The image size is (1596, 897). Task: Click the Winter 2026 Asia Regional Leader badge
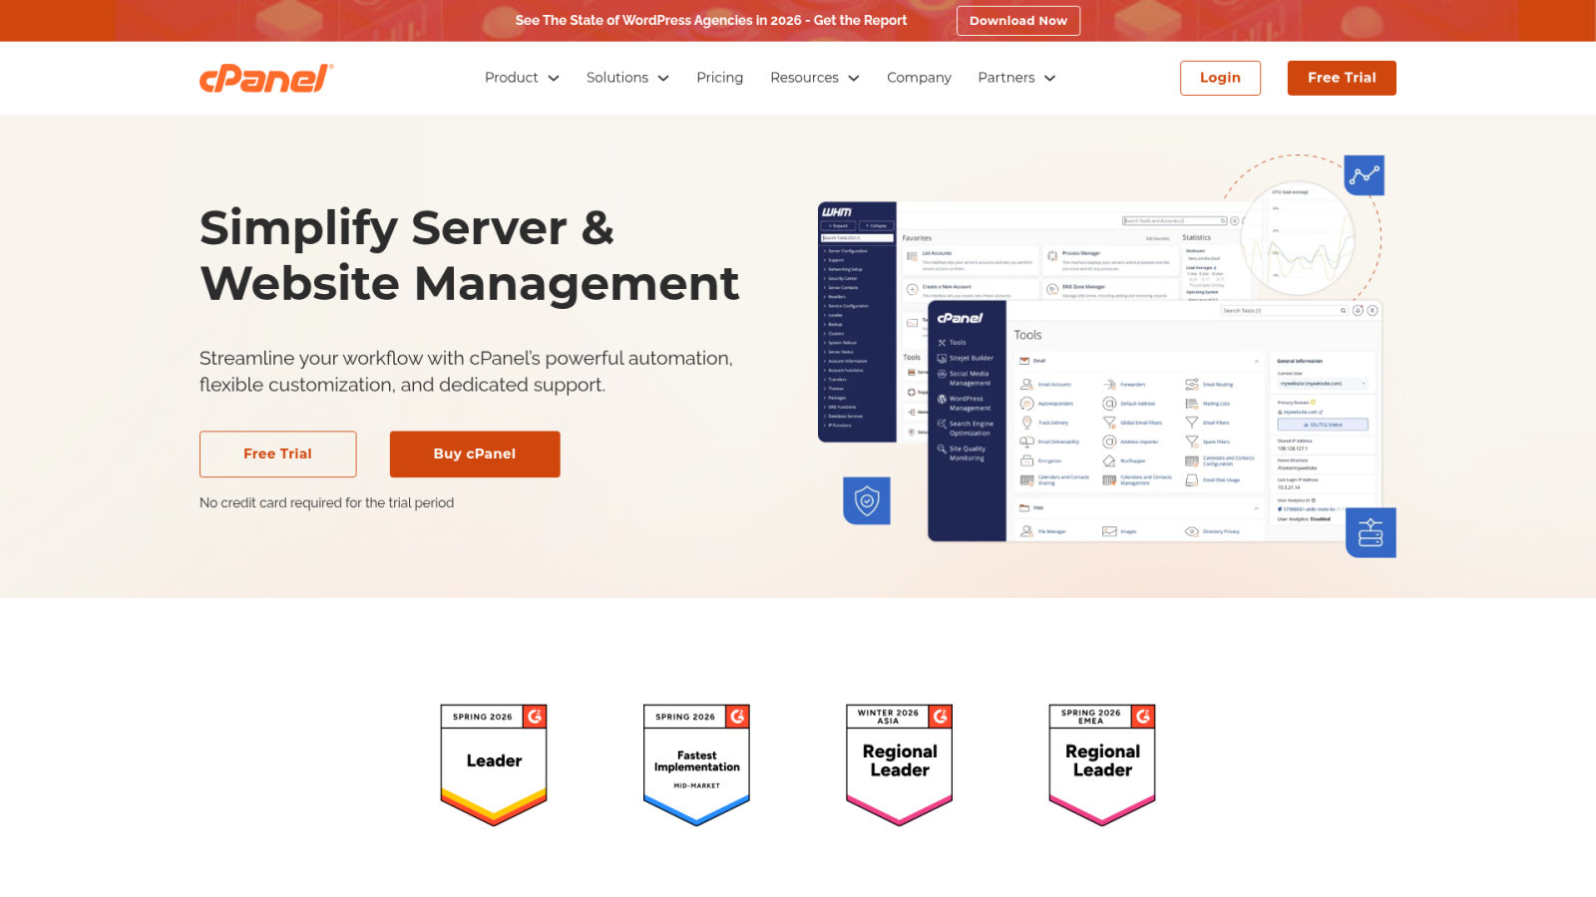tap(899, 764)
